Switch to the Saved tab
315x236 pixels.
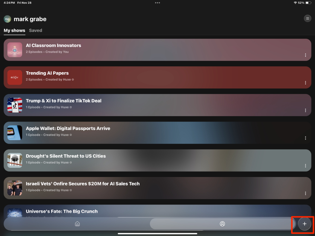[x=36, y=30]
